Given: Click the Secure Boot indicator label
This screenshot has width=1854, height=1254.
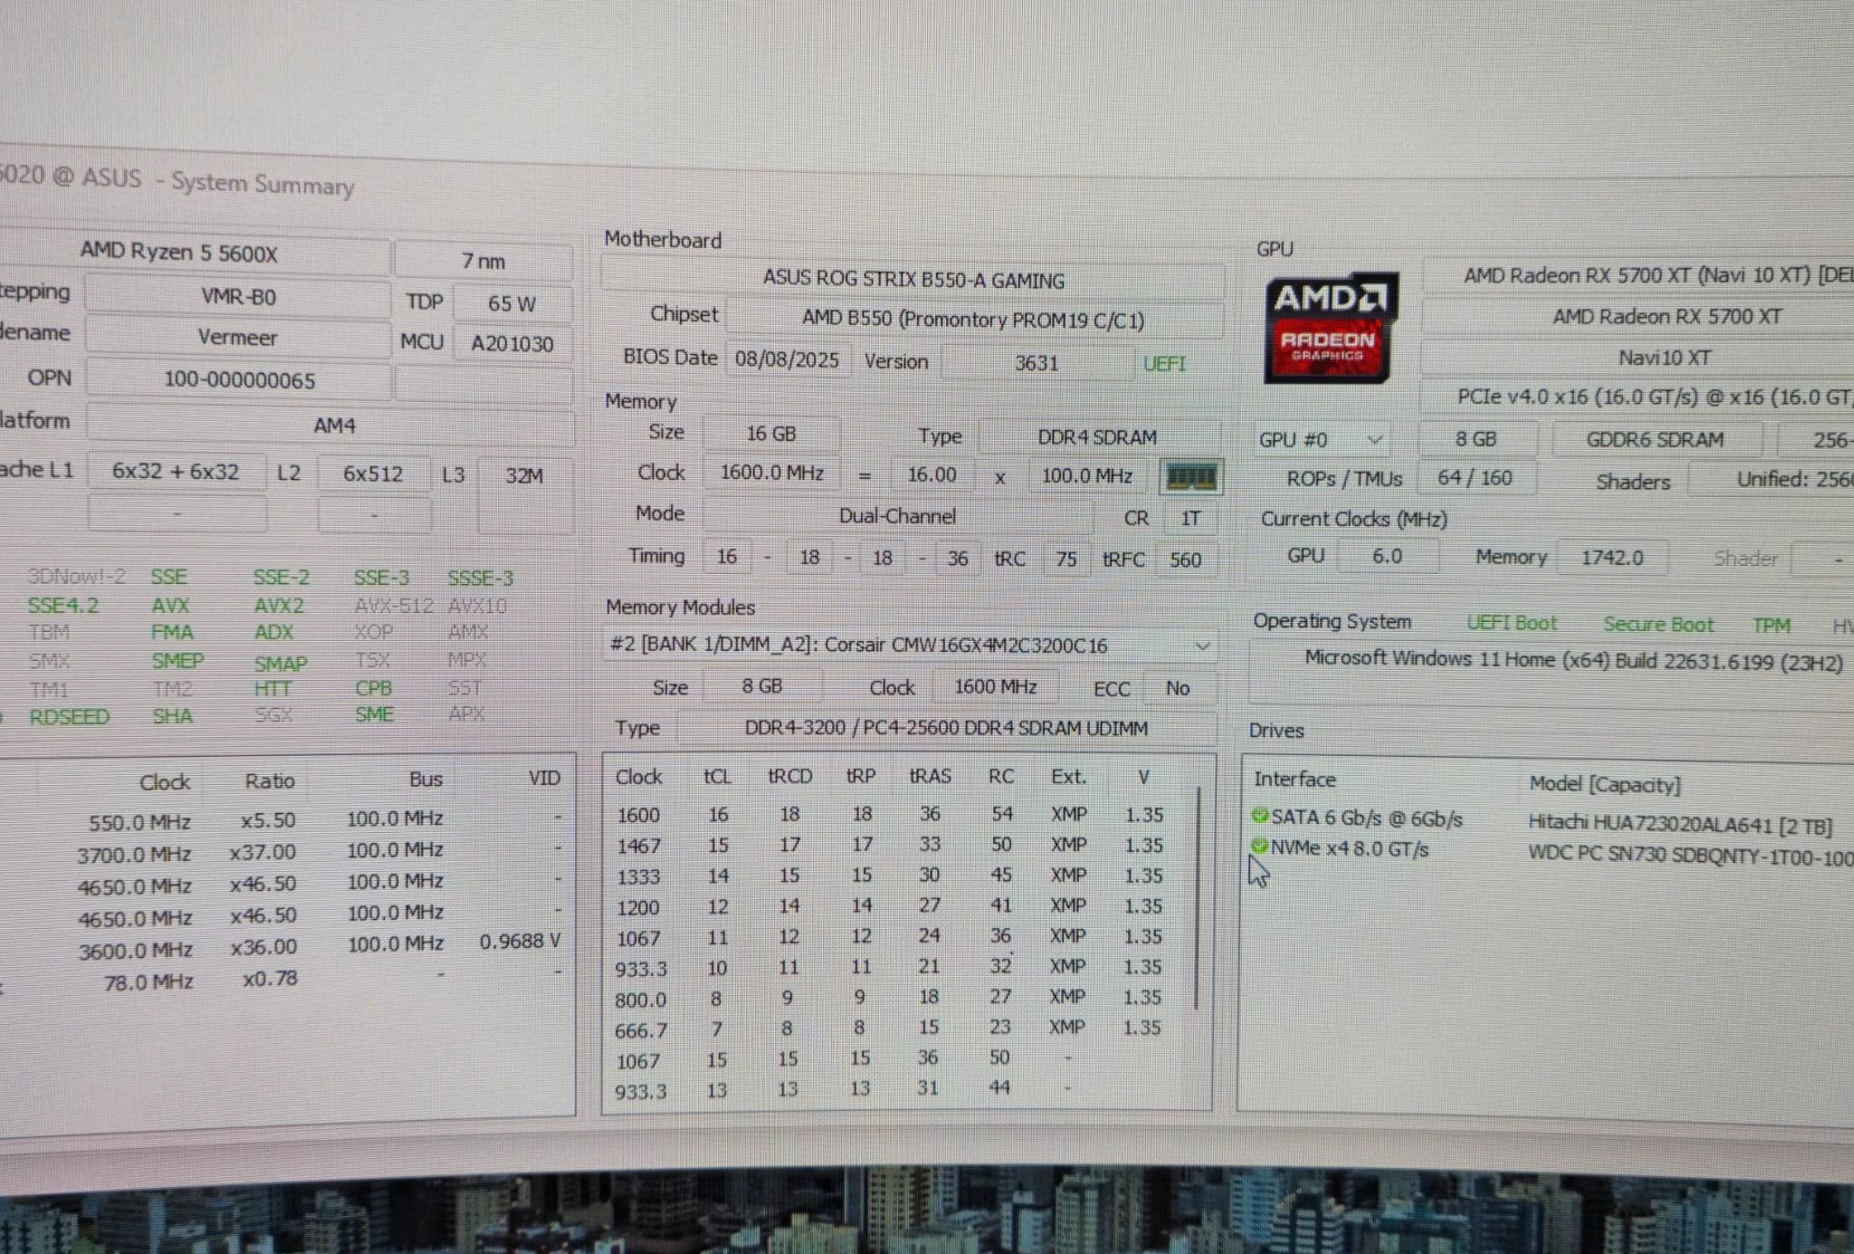Looking at the screenshot, I should coord(1658,625).
